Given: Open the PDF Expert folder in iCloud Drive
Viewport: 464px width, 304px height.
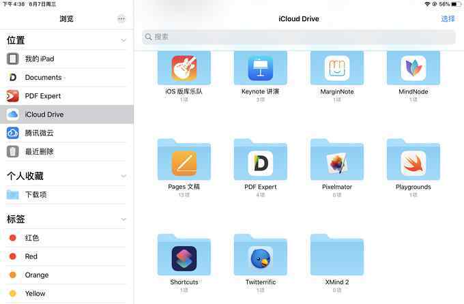Looking at the screenshot, I should [x=261, y=159].
